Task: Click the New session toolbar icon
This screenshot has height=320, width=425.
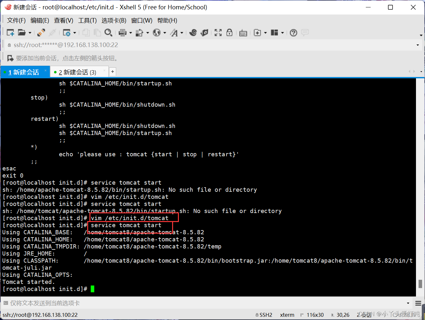Action: [x=10, y=33]
